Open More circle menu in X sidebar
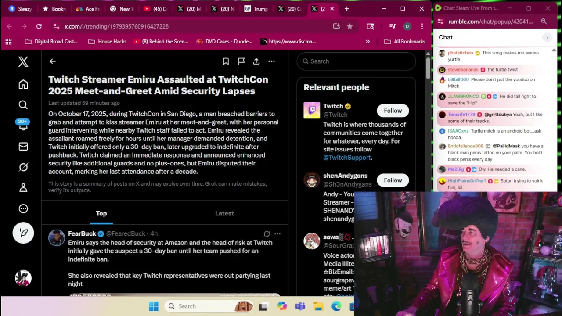Image resolution: width=562 pixels, height=316 pixels. 23,209
